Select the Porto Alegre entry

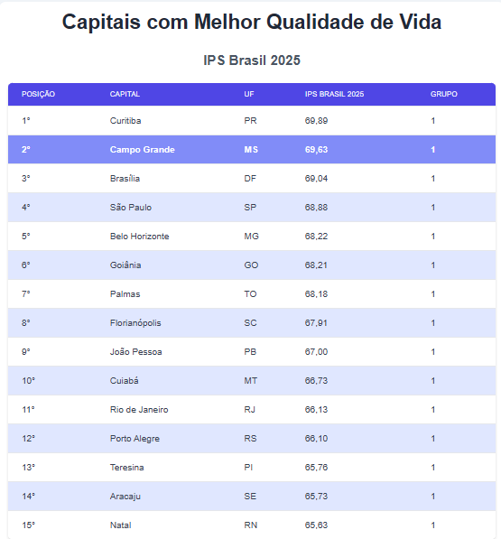[x=135, y=438]
